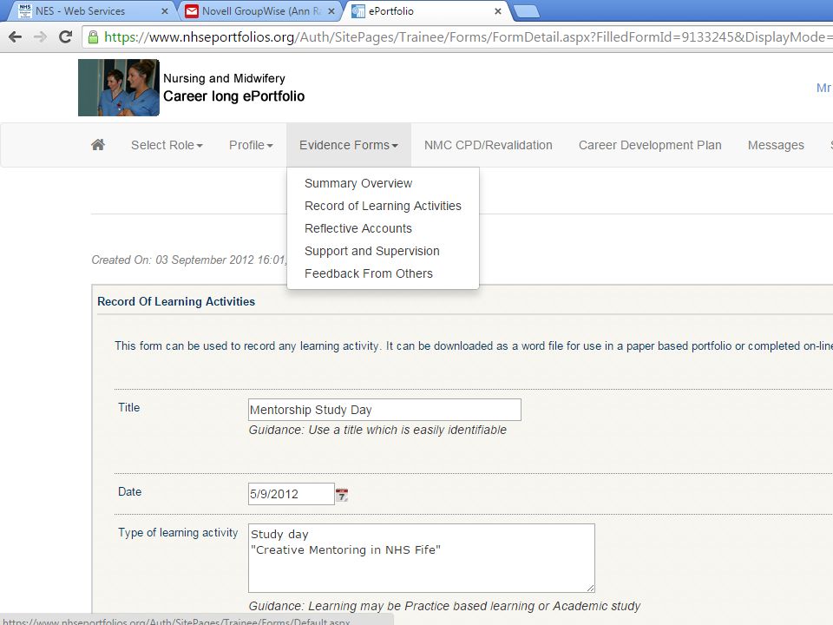
Task: Collapse the Evidence Forms dropdown
Action: click(x=349, y=145)
